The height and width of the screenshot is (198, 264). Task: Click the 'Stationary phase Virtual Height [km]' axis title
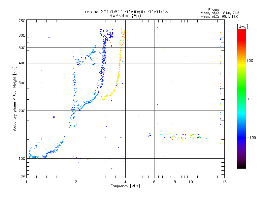15,99
